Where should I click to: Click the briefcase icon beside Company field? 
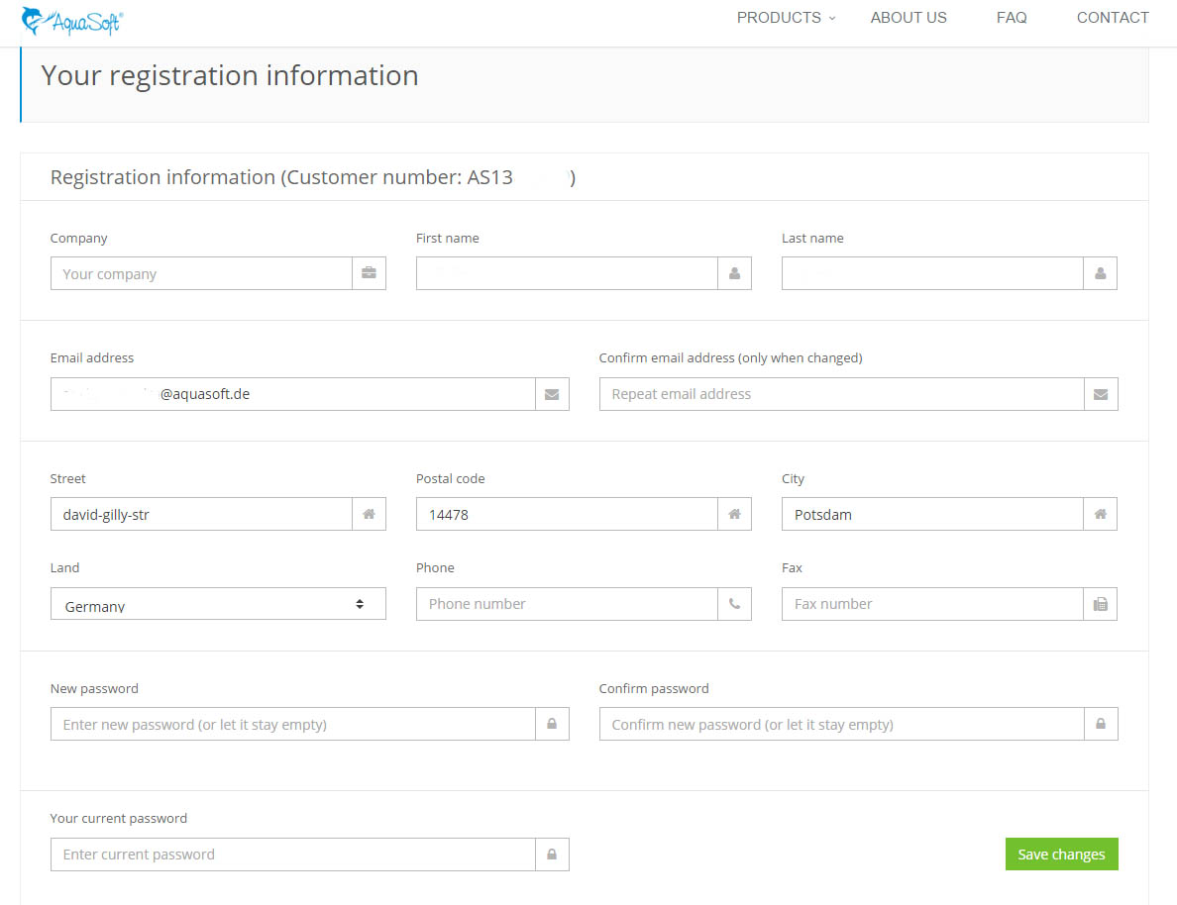point(369,273)
